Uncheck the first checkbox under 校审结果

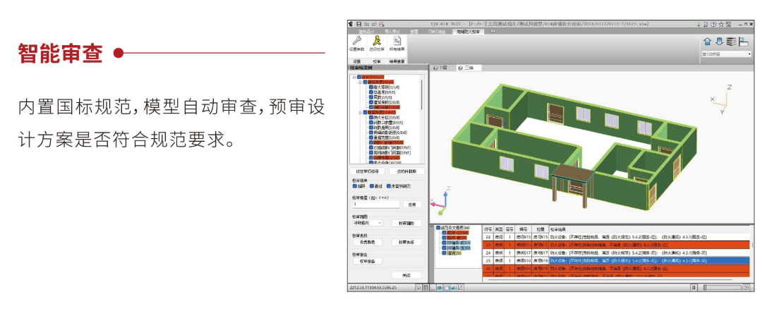click(355, 186)
